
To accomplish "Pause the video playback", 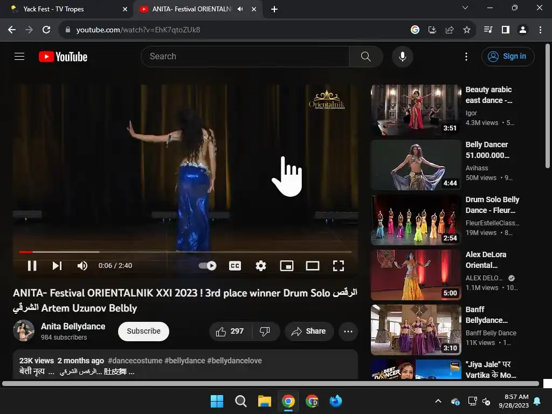I will click(32, 266).
